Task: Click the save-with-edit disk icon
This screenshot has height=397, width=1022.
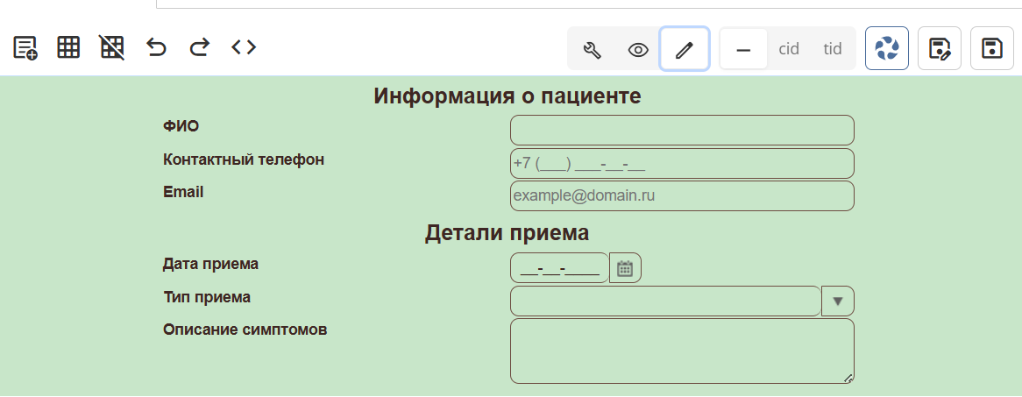Action: [x=940, y=48]
